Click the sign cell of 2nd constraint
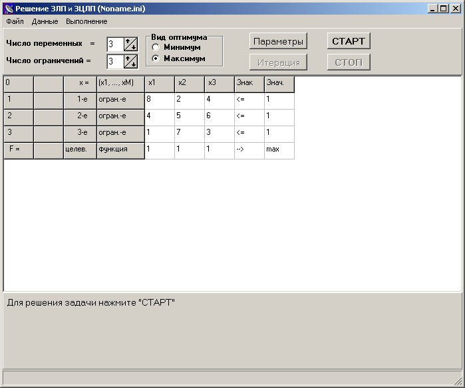Viewport: 465px width, 388px height. (x=249, y=118)
